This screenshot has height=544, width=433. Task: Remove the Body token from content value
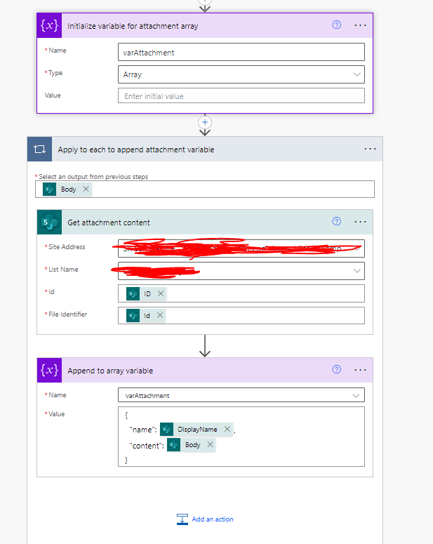[210, 444]
